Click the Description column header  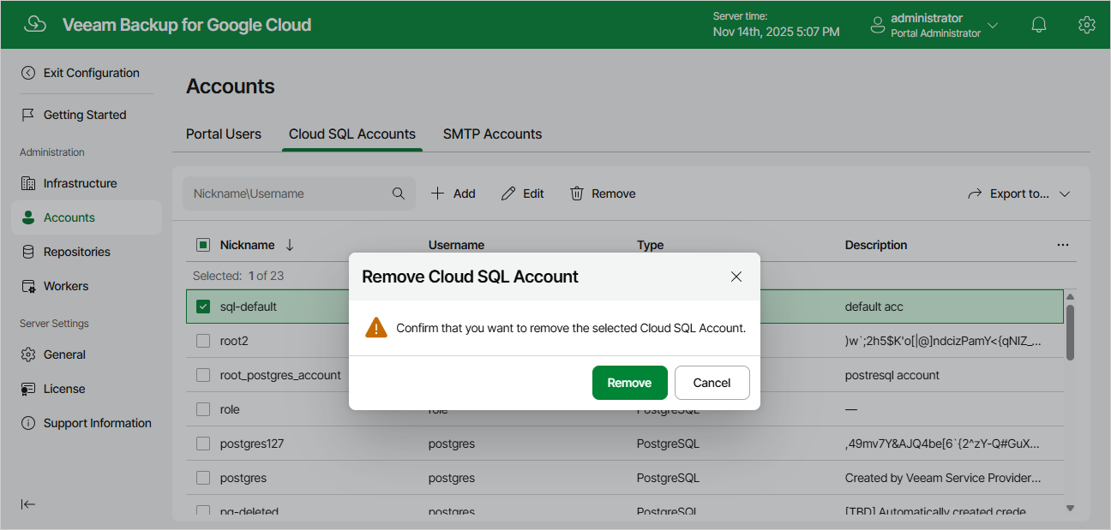876,245
